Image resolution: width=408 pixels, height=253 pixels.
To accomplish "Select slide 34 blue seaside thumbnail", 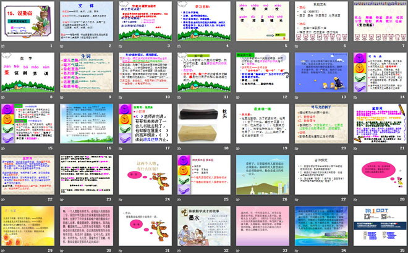I will 321,226.
